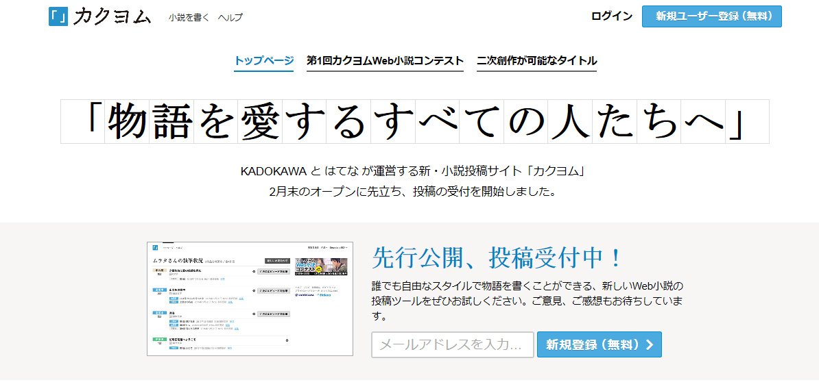
Task: Click the Kakuyomu logo in header
Action: [x=99, y=16]
